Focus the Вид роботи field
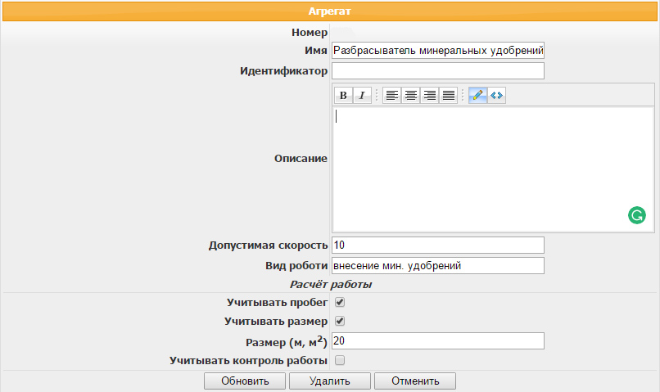 tap(438, 266)
